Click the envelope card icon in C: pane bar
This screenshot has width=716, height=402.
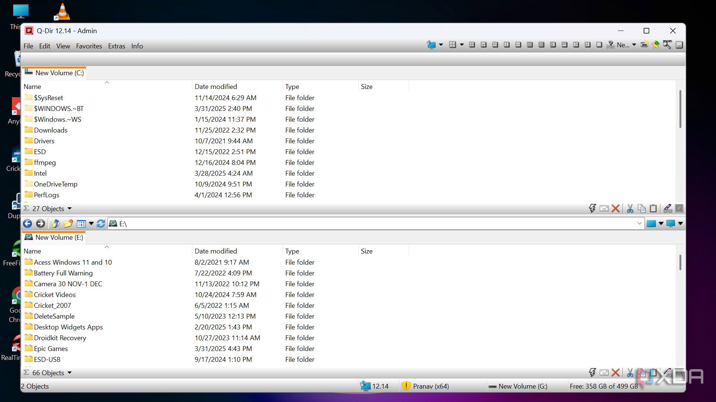[604, 208]
